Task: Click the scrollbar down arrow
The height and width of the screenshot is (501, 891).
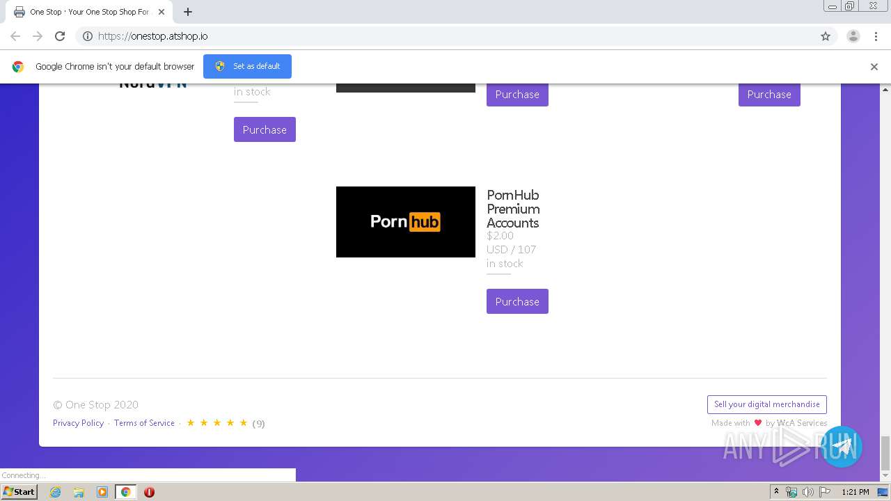Action: pos(885,476)
